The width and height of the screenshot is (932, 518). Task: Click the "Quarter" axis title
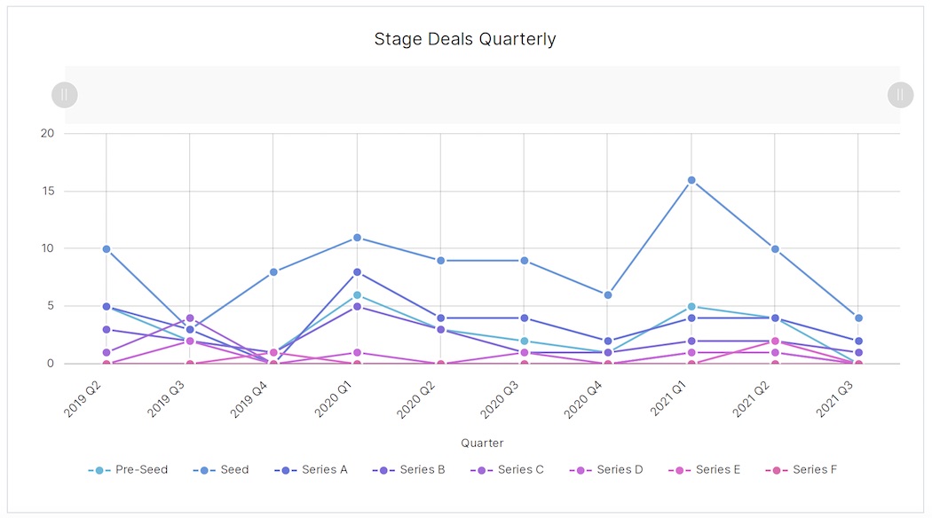[x=482, y=443]
